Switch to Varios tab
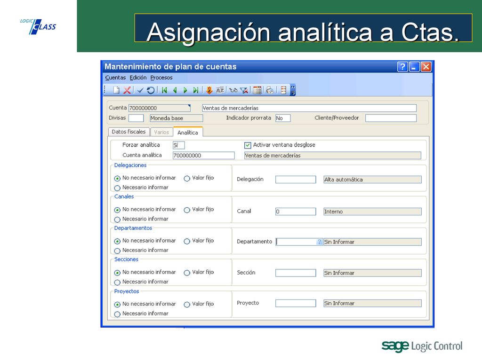Image resolution: width=482 pixels, height=361 pixels. [161, 132]
